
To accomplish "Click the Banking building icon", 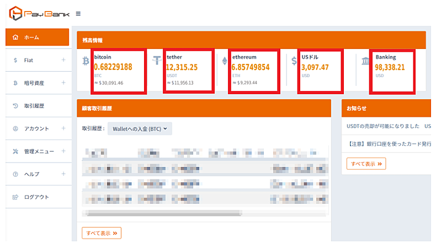I will 365,61.
